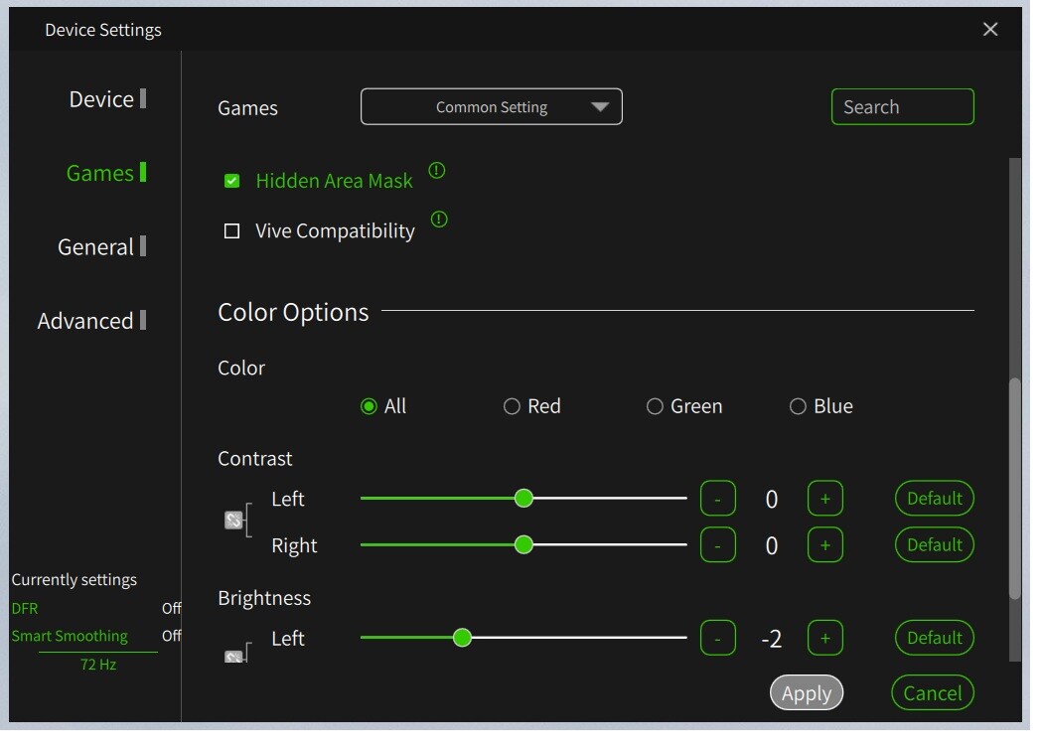
Task: Reset Brightness Left to Default
Action: (x=935, y=638)
